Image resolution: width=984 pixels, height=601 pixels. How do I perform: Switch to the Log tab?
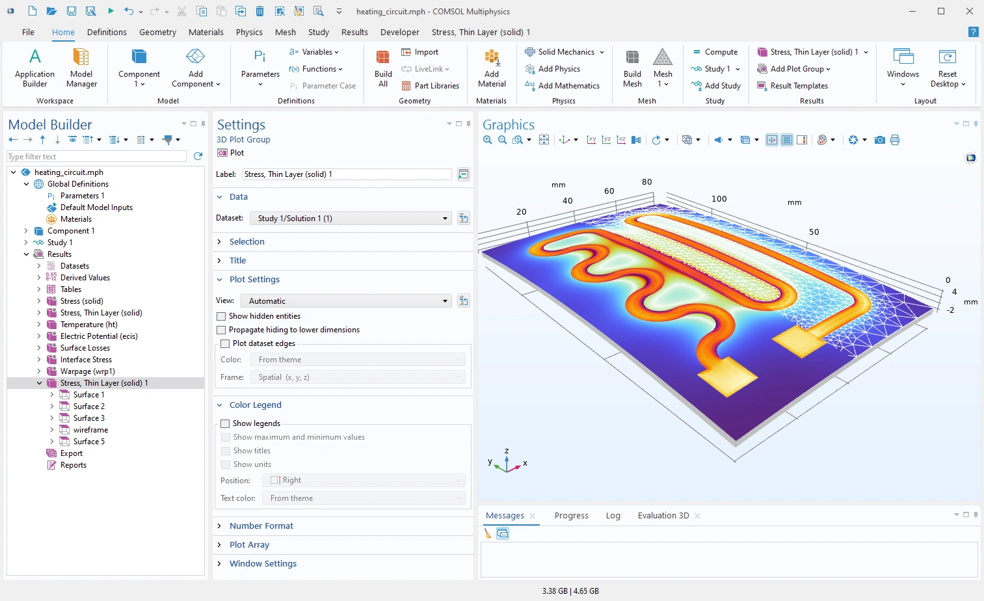pyautogui.click(x=613, y=516)
